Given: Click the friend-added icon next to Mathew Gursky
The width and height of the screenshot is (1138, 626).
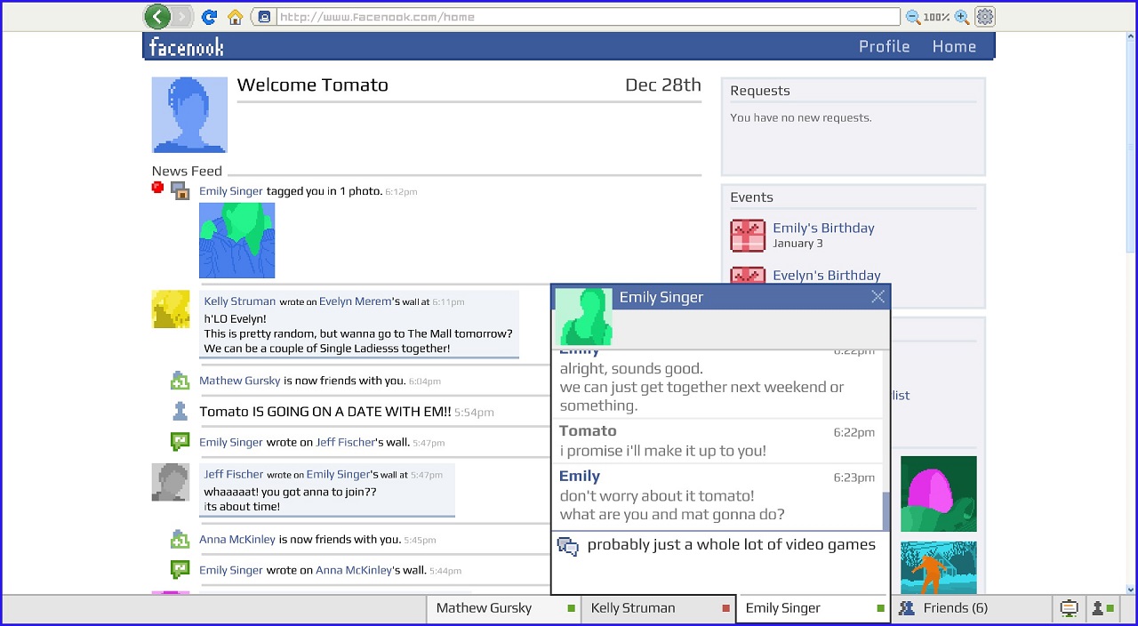Looking at the screenshot, I should (180, 381).
